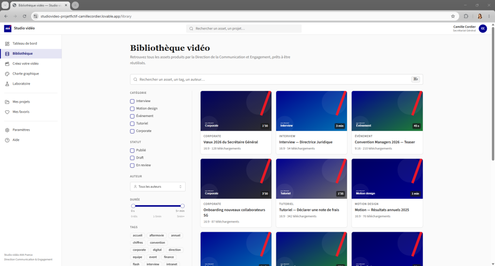Click the Bibliothèque sidebar icon
This screenshot has height=266, width=495.
pyautogui.click(x=7, y=54)
